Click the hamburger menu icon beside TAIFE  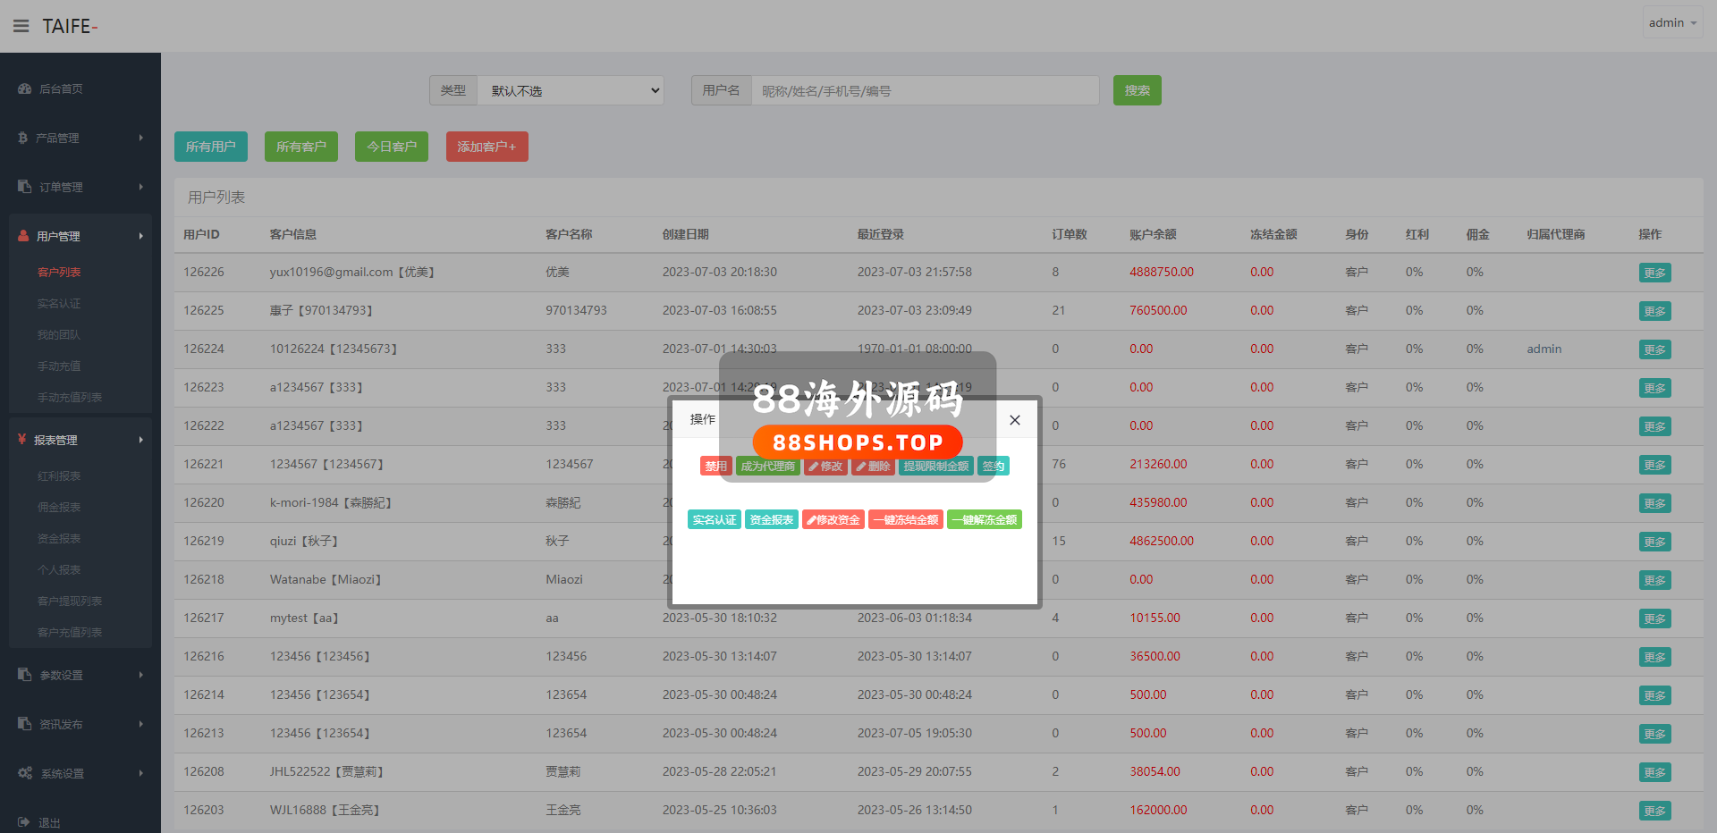(21, 26)
